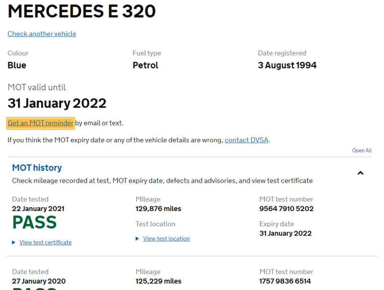The width and height of the screenshot is (384, 290).
Task: Click the disclosure triangle beside View test location
Action: point(136,239)
